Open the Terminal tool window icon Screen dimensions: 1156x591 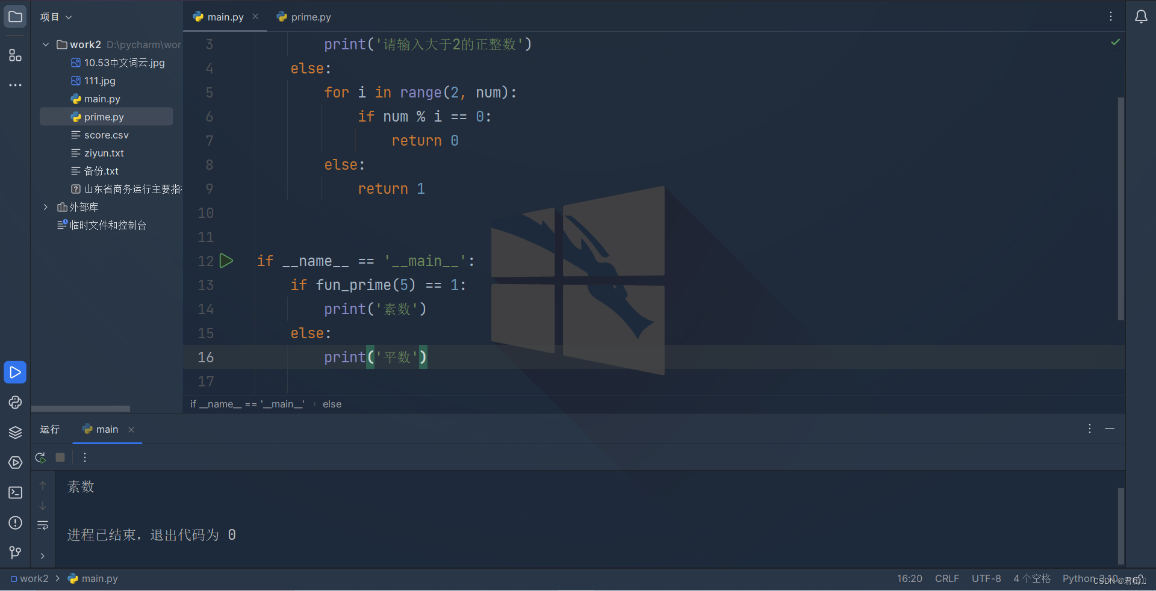(15, 493)
